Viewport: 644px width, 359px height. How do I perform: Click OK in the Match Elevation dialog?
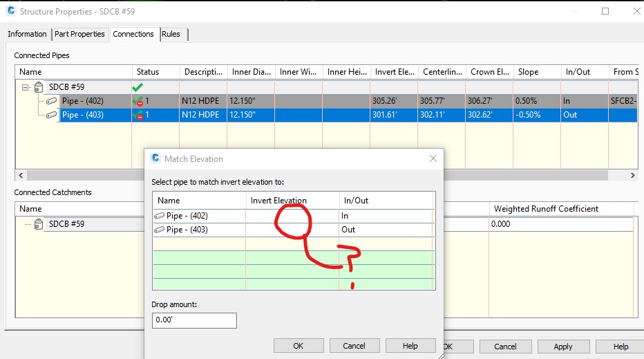pyautogui.click(x=299, y=346)
